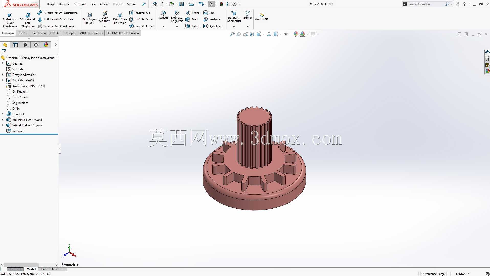Screen dimensions: 490x276
Task: Open PropertyManager tab icon
Action: point(15,45)
